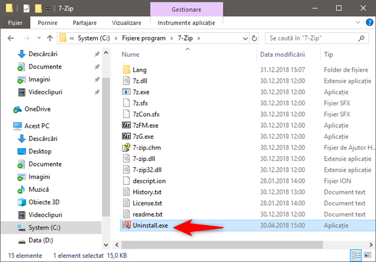
Task: Open the address bar history dropdown
Action: pos(245,38)
